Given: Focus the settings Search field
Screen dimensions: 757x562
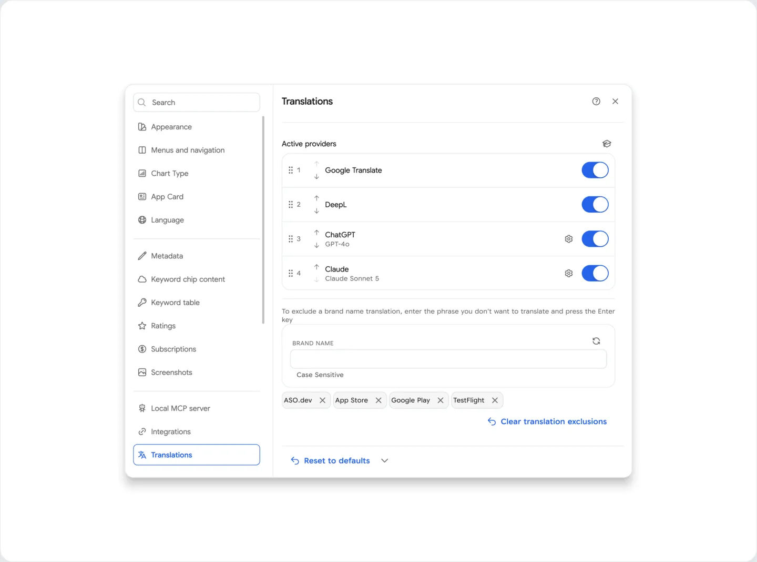Looking at the screenshot, I should tap(197, 103).
